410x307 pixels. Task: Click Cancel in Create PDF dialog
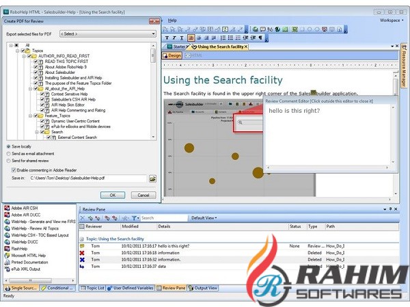click(x=143, y=196)
